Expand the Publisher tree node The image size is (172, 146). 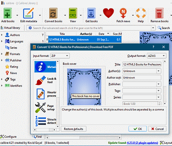coord(2,60)
